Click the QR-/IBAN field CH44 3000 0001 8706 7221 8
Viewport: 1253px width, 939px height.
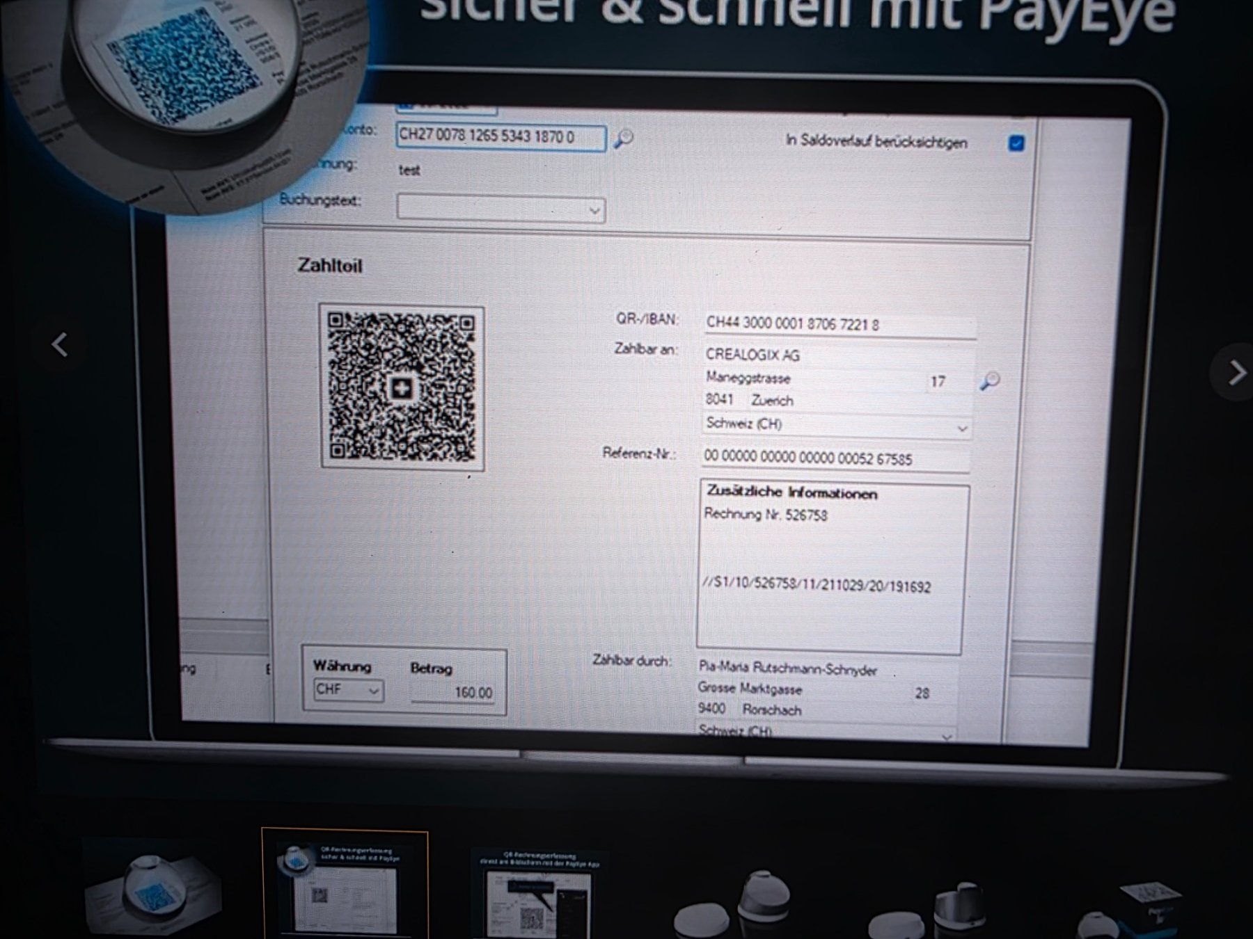tap(839, 324)
